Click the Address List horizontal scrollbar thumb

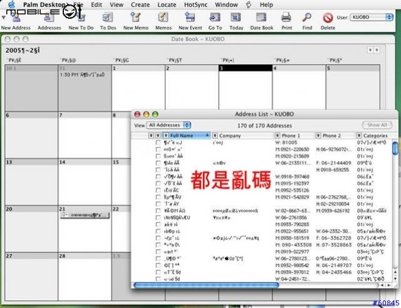[x=206, y=285]
